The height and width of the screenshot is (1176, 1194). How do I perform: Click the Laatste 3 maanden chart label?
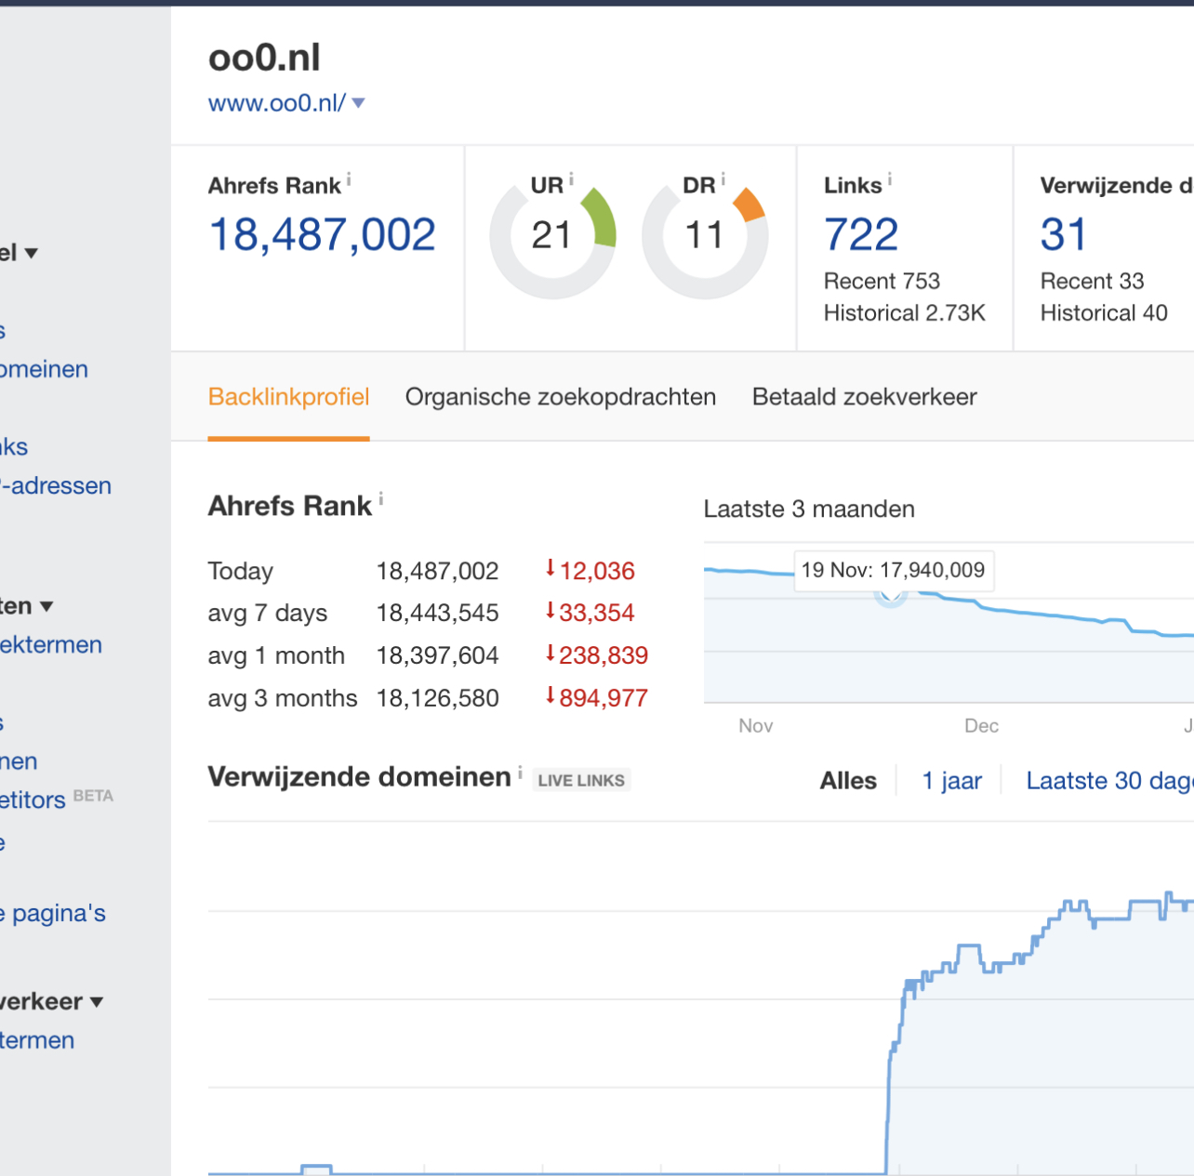(809, 509)
